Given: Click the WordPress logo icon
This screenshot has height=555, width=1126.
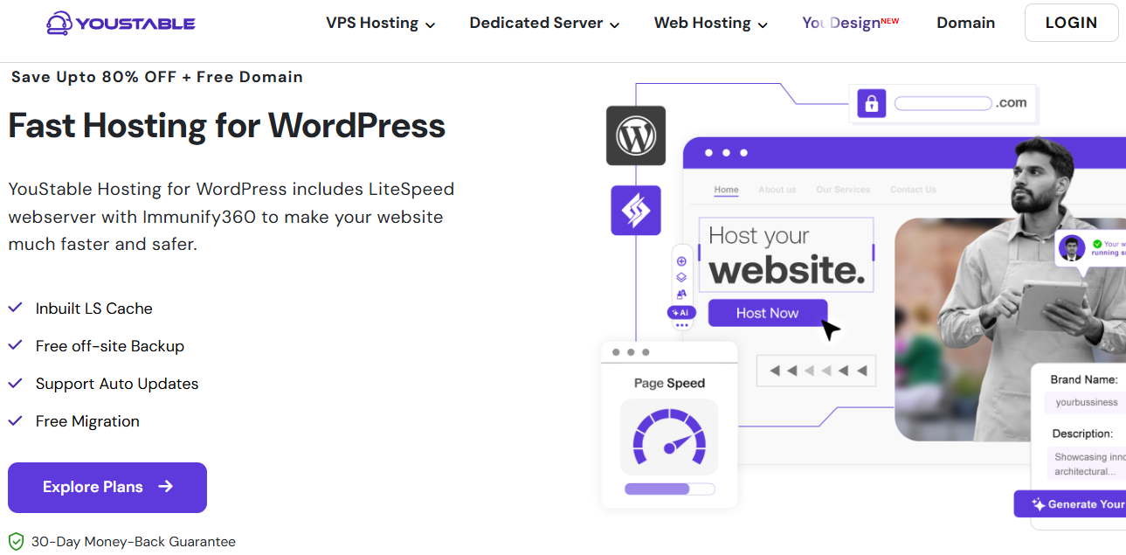Looking at the screenshot, I should coord(636,135).
